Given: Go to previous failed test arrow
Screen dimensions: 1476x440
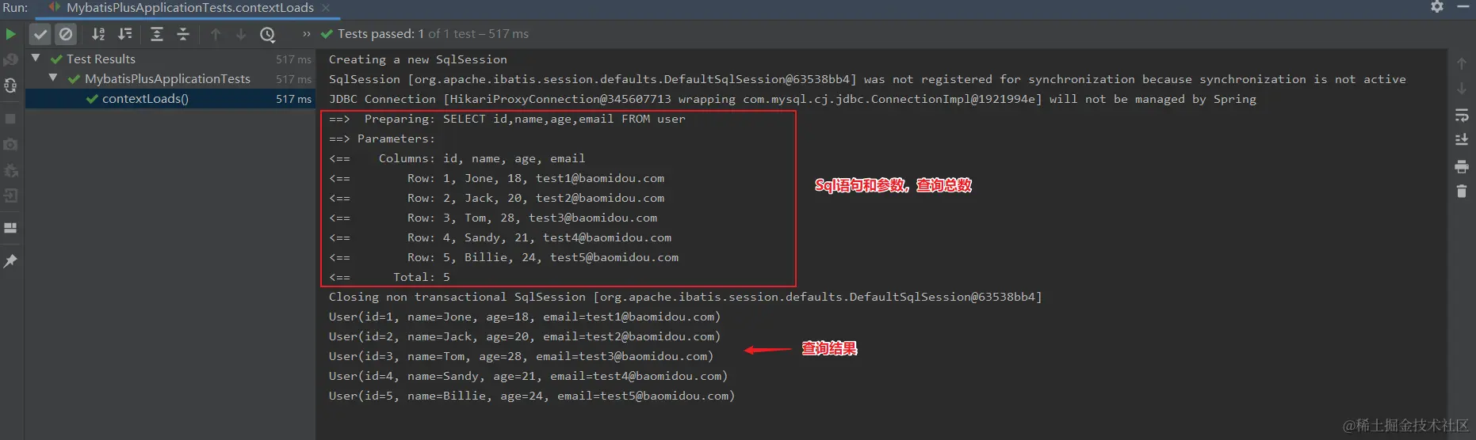Looking at the screenshot, I should click(x=216, y=34).
